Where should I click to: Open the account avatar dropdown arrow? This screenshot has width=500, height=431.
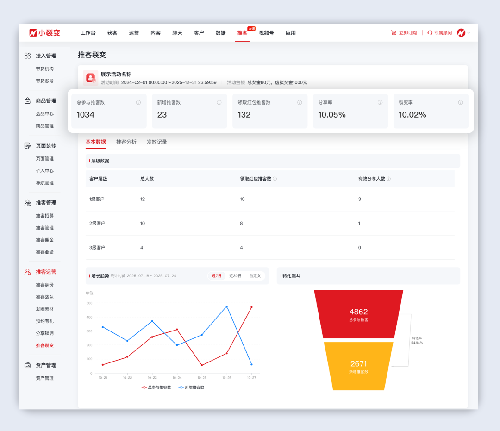[469, 33]
